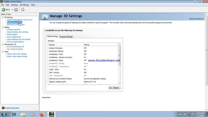Open the File menu
208x117 pixels.
[x=2, y=5]
